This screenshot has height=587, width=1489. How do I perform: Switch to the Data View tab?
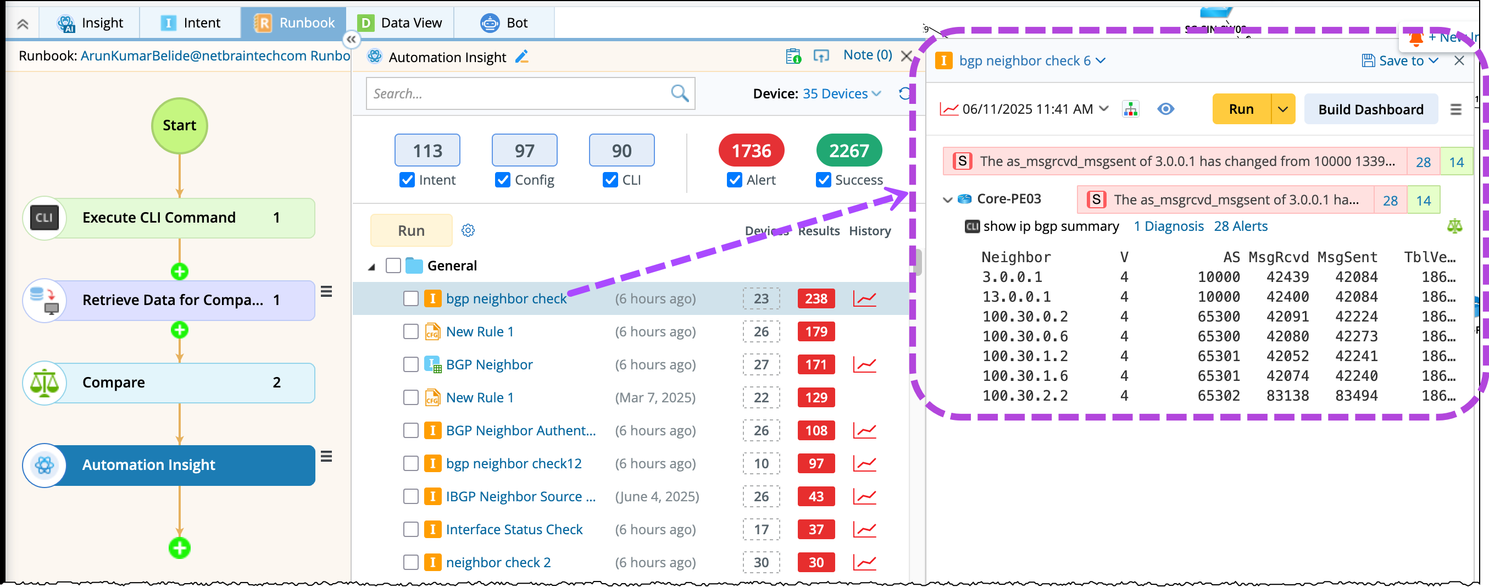pos(399,23)
